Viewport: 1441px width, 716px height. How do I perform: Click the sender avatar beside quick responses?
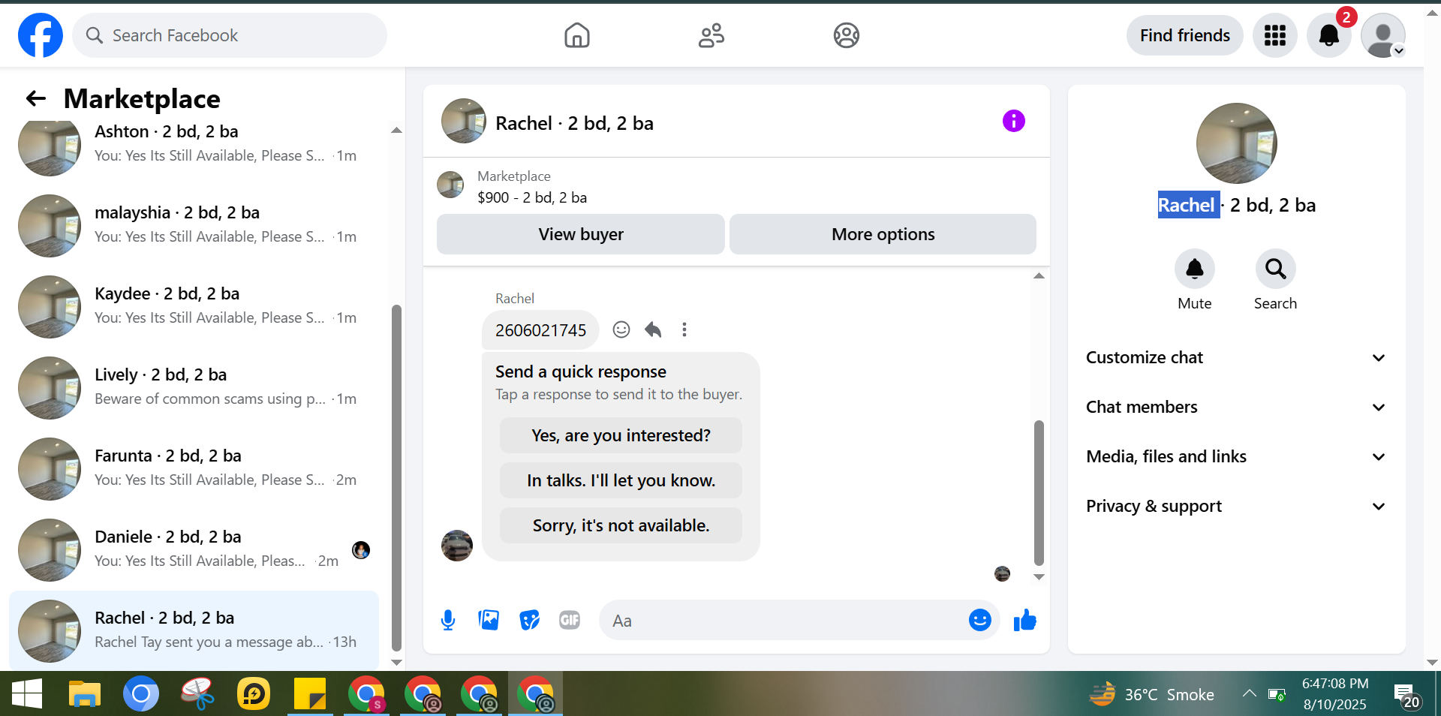coord(456,546)
